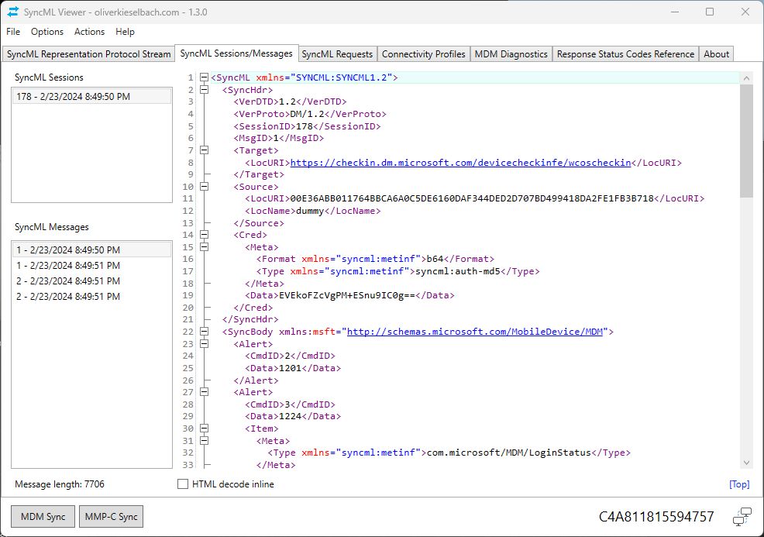Click the [Top] link
The width and height of the screenshot is (764, 537).
click(738, 484)
